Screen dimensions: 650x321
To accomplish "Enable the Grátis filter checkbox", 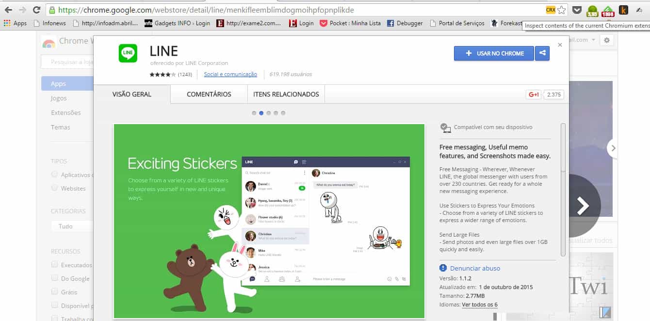I will click(55, 292).
